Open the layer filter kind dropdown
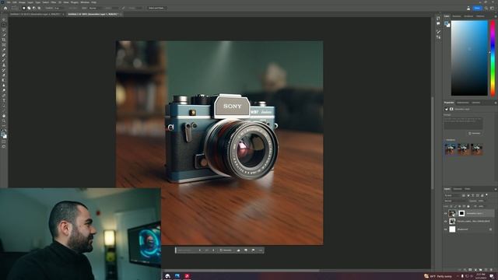This screenshot has width=498, height=280. [x=452, y=195]
